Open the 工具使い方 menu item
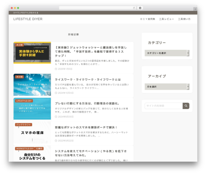Screen dimensions: 206x174 184,19
